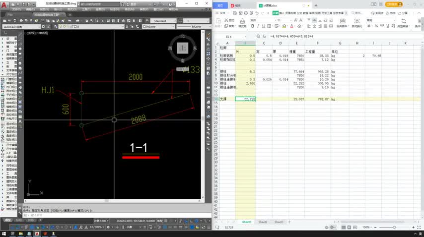Toggle italic formatting in WPS

tap(258, 26)
